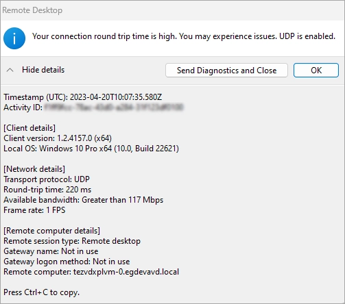Image resolution: width=345 pixels, height=304 pixels.
Task: Click the Remote computer hostname line
Action: click(x=91, y=272)
